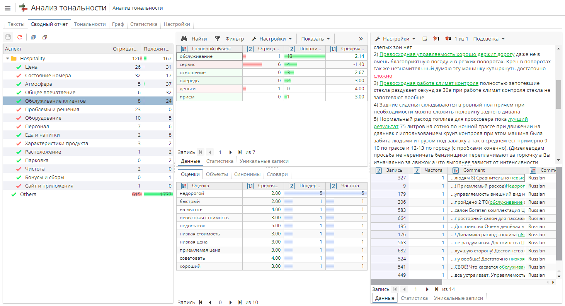
Task: Go to next record in 'из 14' pager
Action: pyautogui.click(x=427, y=289)
